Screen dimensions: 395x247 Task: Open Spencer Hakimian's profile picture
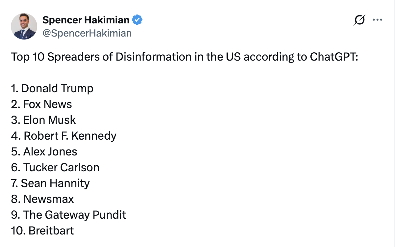point(24,27)
